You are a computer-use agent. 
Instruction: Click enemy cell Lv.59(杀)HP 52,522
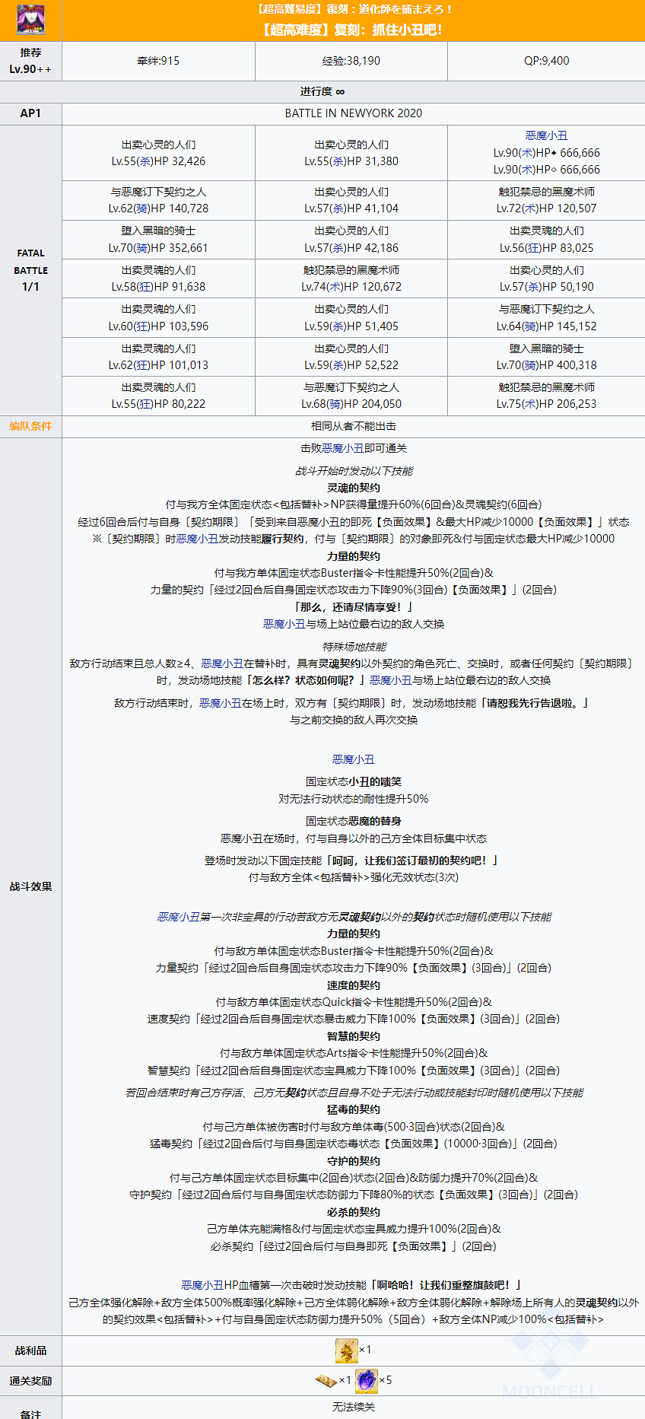[351, 357]
